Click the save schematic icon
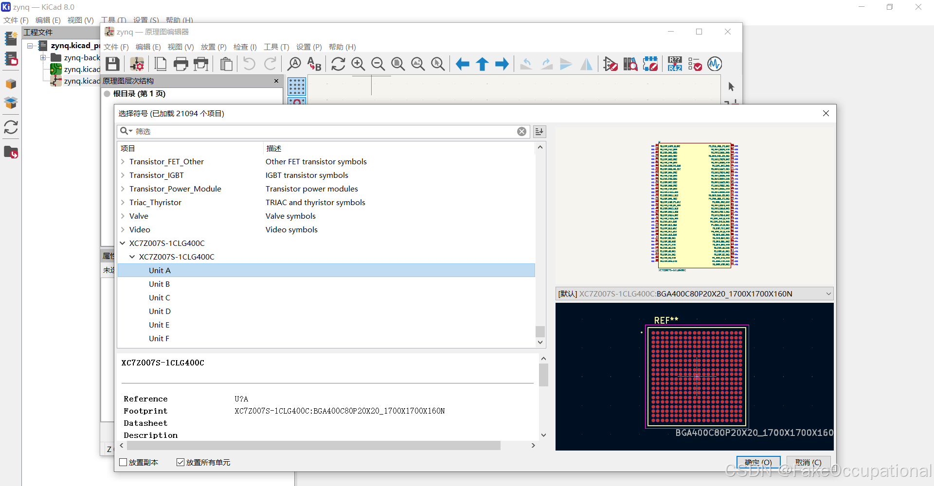Screen dimensions: 934x486 113,64
